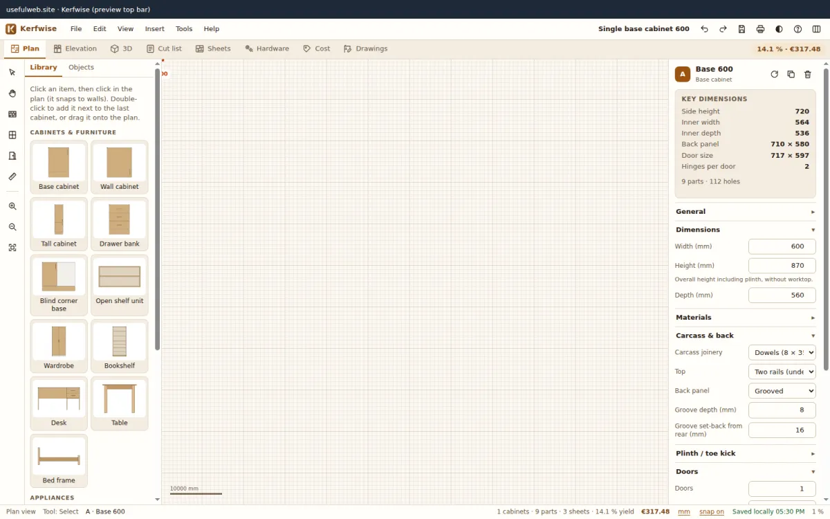This screenshot has width=830, height=519.
Task: Click the Width (mm) input field
Action: point(782,246)
